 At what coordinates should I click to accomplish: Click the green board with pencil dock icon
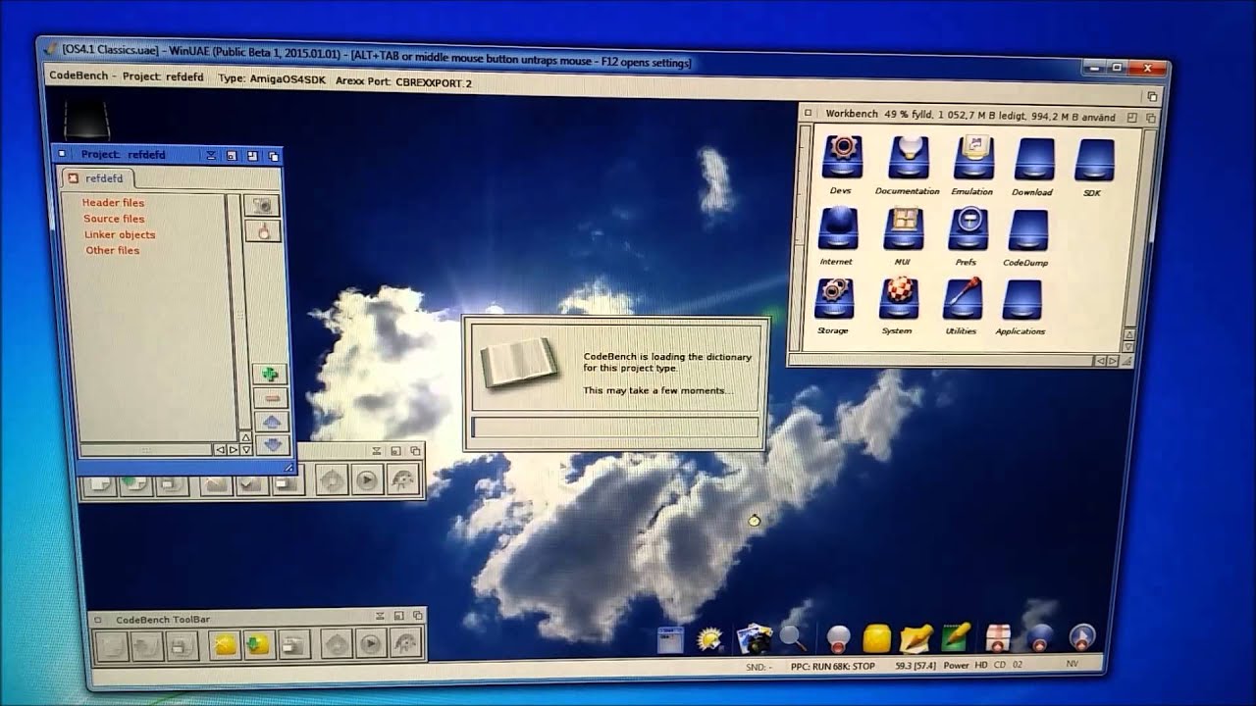point(957,637)
